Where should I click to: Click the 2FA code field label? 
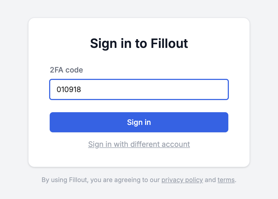(x=66, y=70)
